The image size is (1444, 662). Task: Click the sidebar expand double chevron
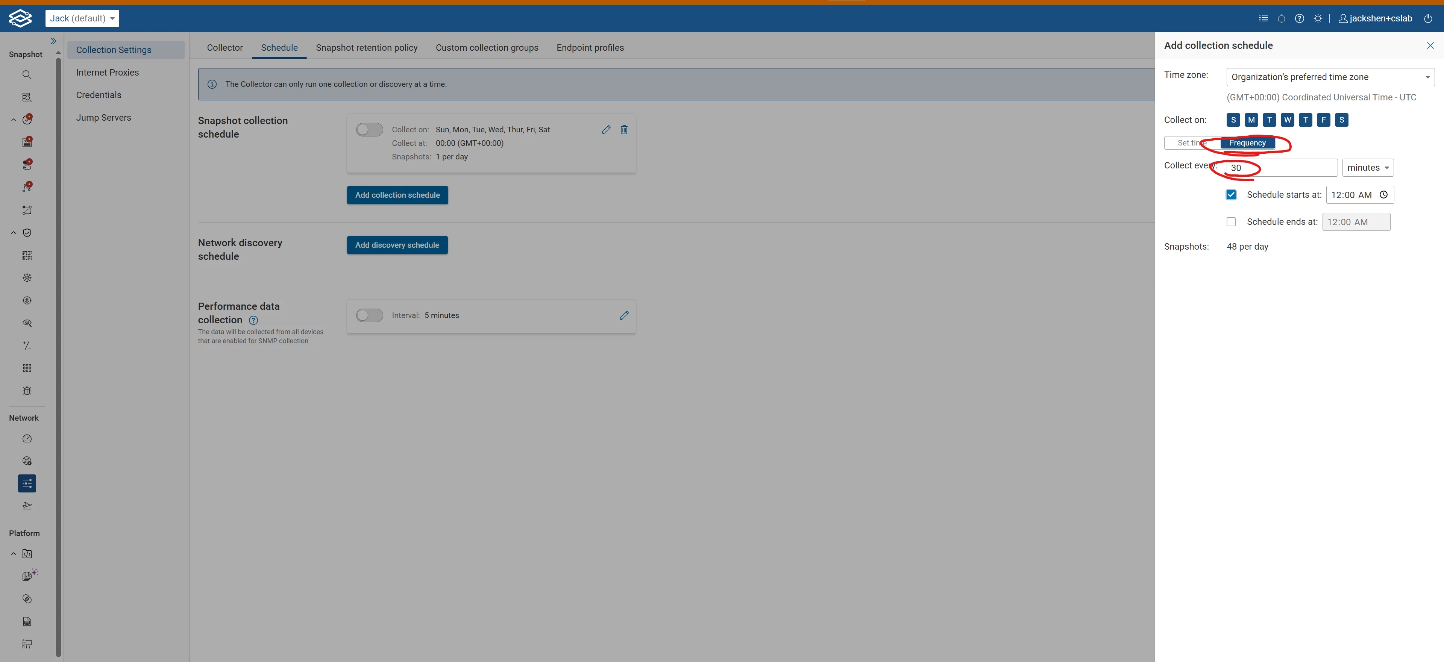click(x=53, y=41)
